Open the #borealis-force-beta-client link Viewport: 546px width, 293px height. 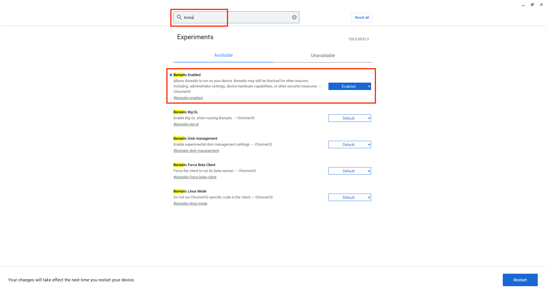pos(195,177)
